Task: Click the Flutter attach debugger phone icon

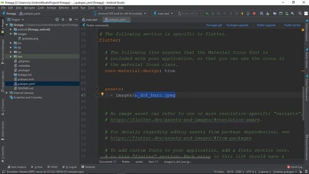Action: pos(248,14)
